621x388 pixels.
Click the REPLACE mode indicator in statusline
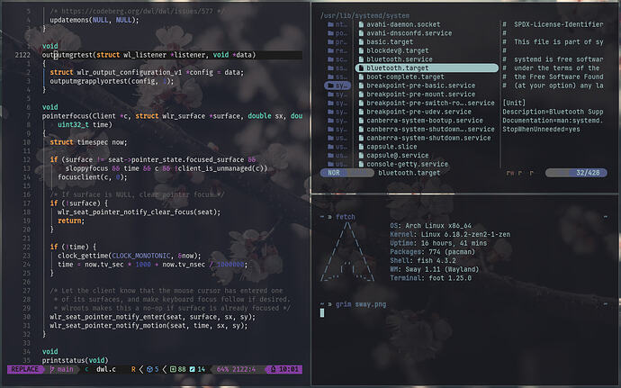tap(25, 369)
